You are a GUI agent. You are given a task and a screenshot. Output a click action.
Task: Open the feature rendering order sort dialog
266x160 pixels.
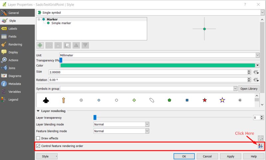pos(260,146)
